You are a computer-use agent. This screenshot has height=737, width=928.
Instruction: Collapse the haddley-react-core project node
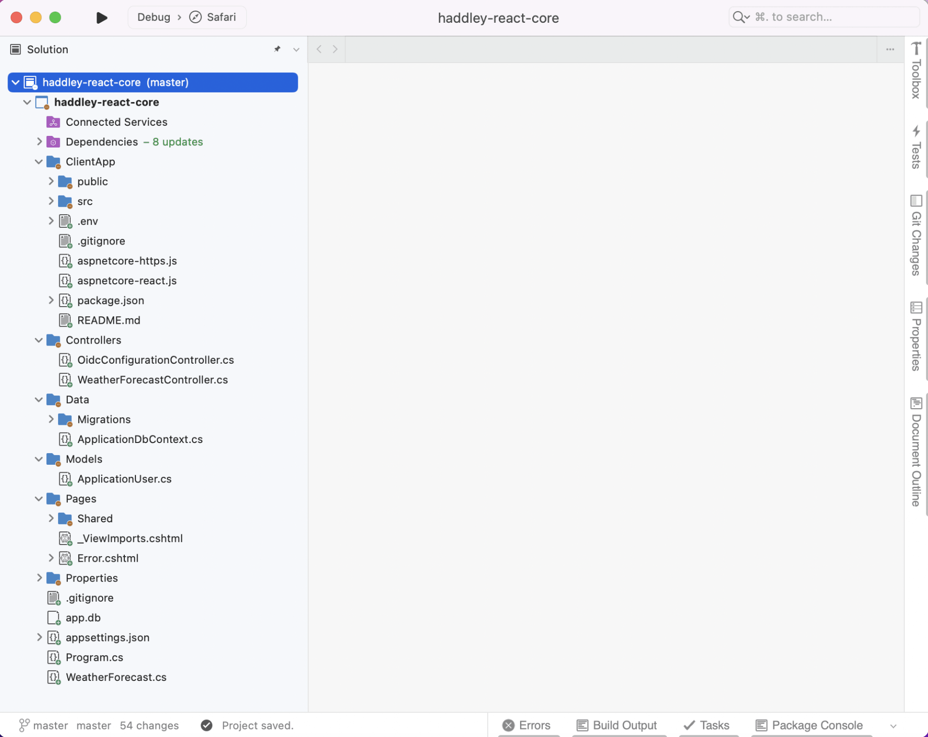(x=27, y=102)
